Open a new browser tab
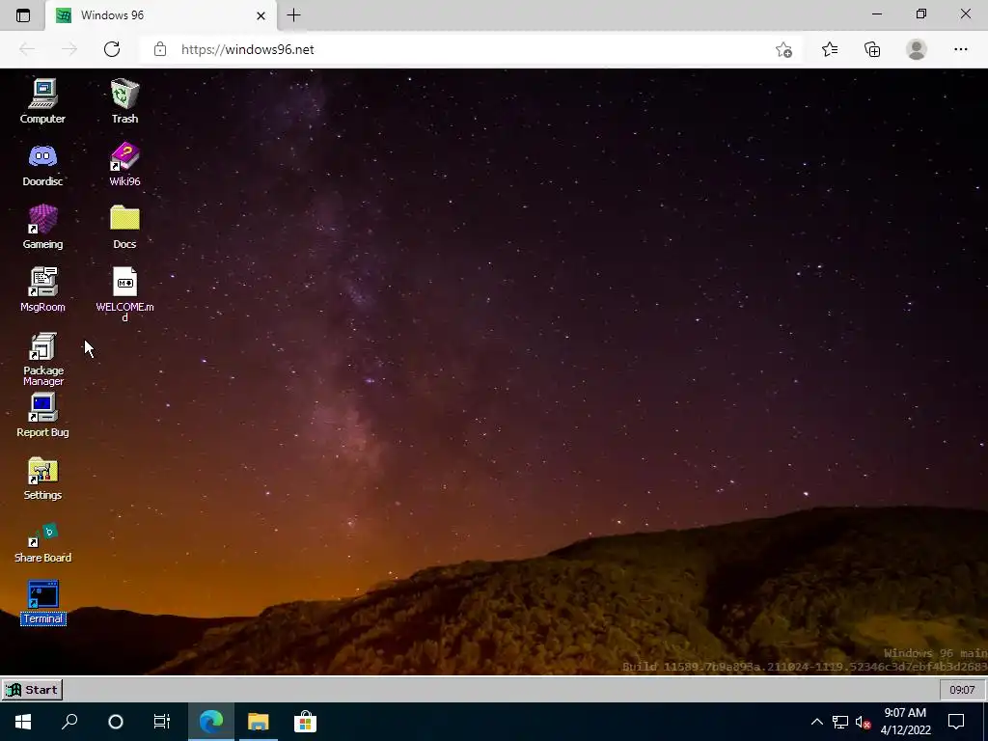Image resolution: width=988 pixels, height=741 pixels. tap(293, 15)
